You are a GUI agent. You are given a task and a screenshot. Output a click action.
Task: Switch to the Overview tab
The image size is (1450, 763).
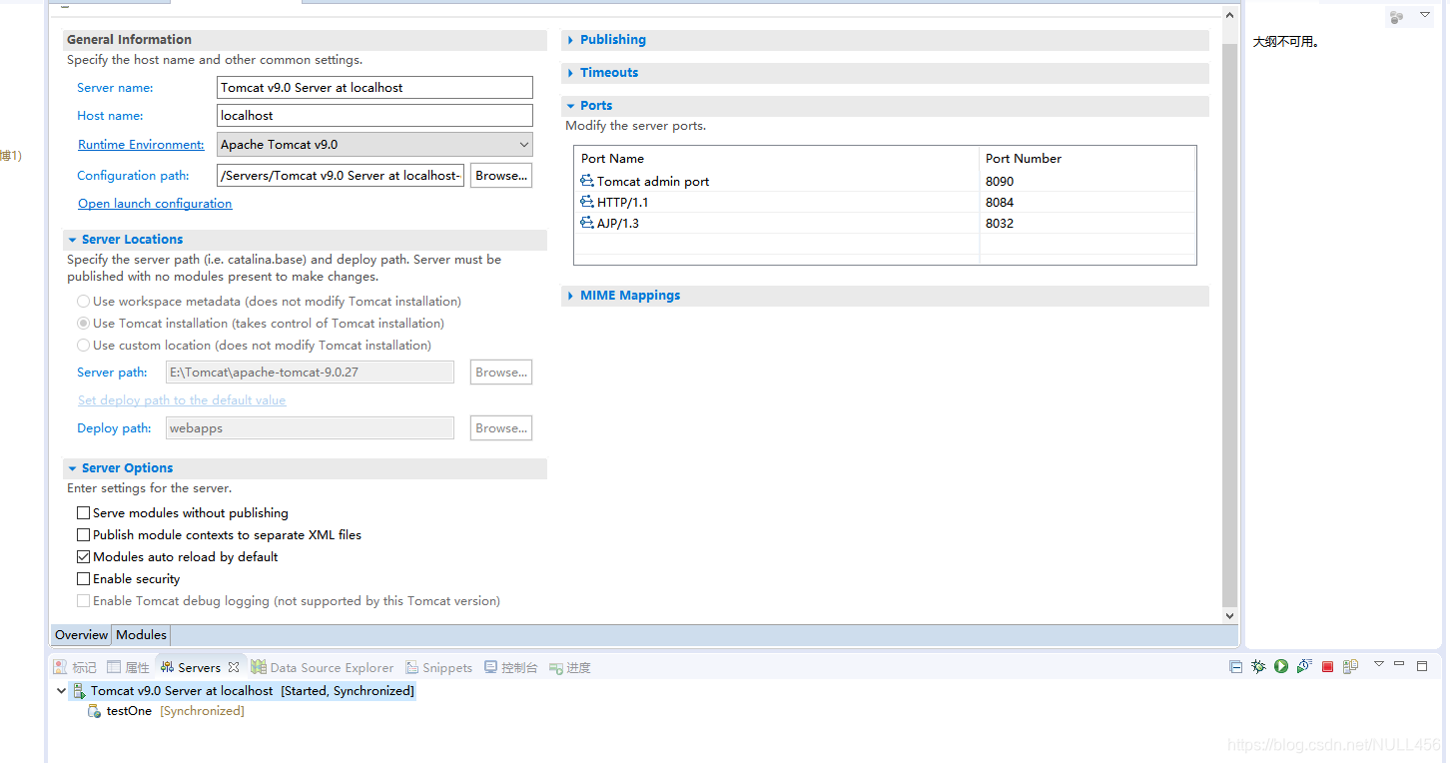click(x=81, y=635)
